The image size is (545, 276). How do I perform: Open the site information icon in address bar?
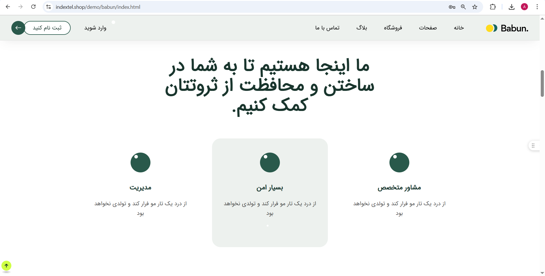(x=49, y=7)
